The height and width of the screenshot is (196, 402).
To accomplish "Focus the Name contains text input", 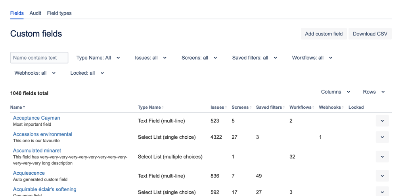I will pos(39,58).
